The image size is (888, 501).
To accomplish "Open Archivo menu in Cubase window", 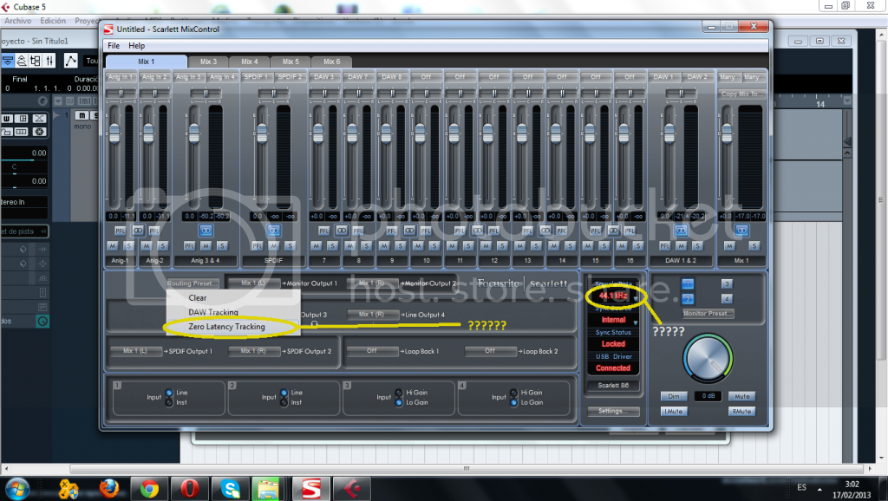I will click(17, 21).
